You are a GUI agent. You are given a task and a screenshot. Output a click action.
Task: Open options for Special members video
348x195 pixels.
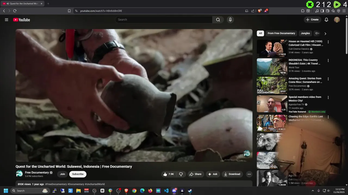[328, 97]
